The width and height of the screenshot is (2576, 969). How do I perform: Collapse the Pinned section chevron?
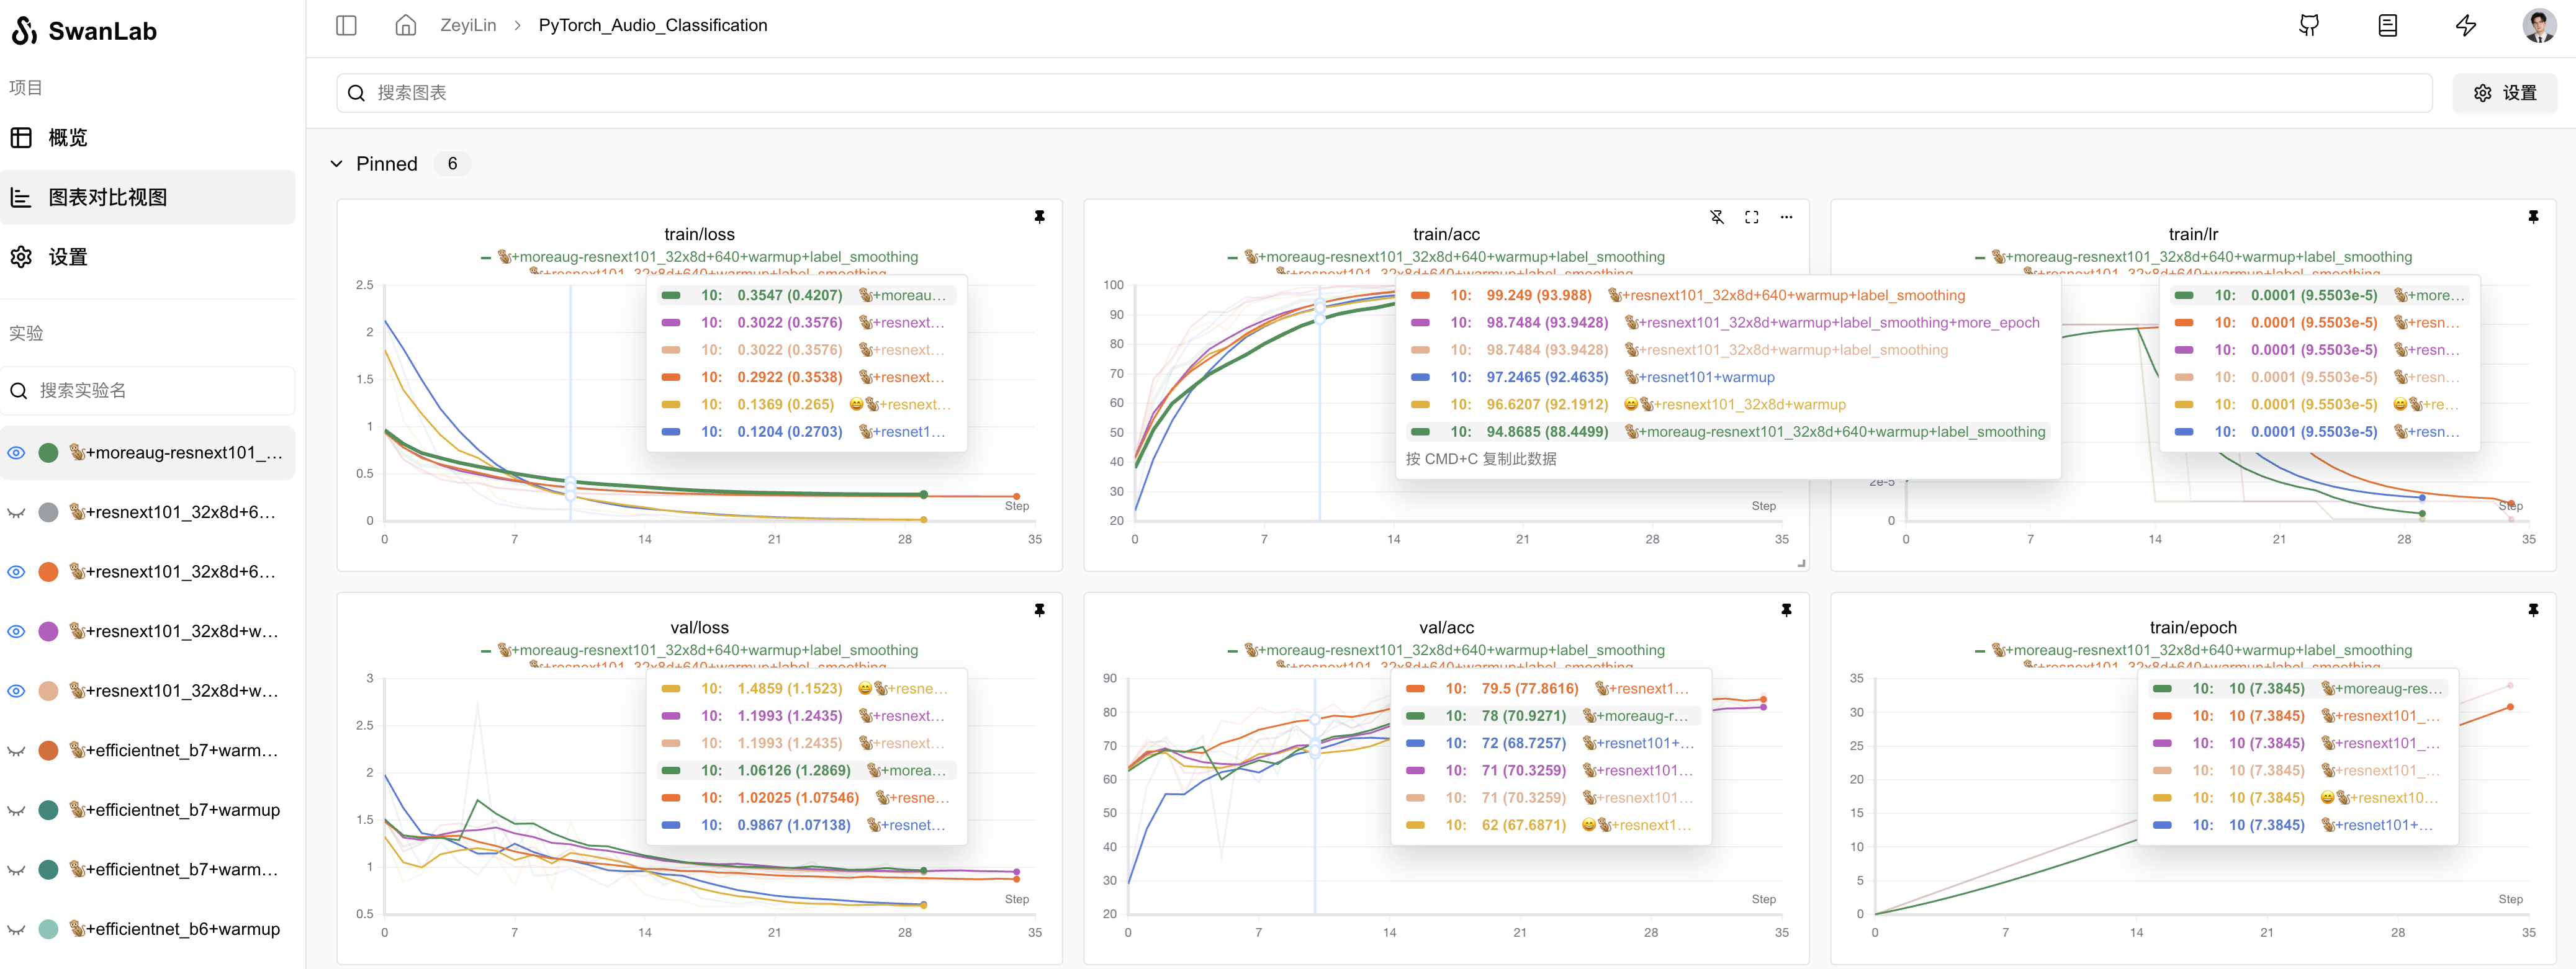point(337,164)
